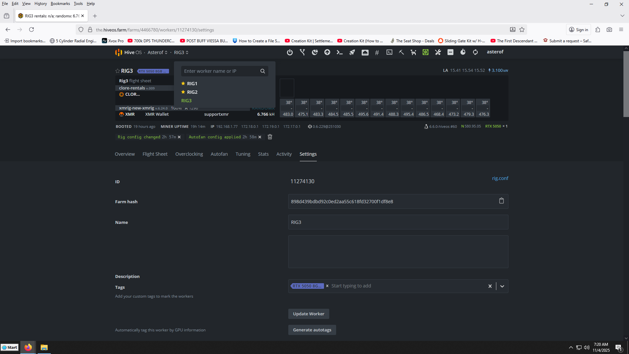Click the Update Worker button
Screen dimensions: 629x354
click(x=308, y=314)
